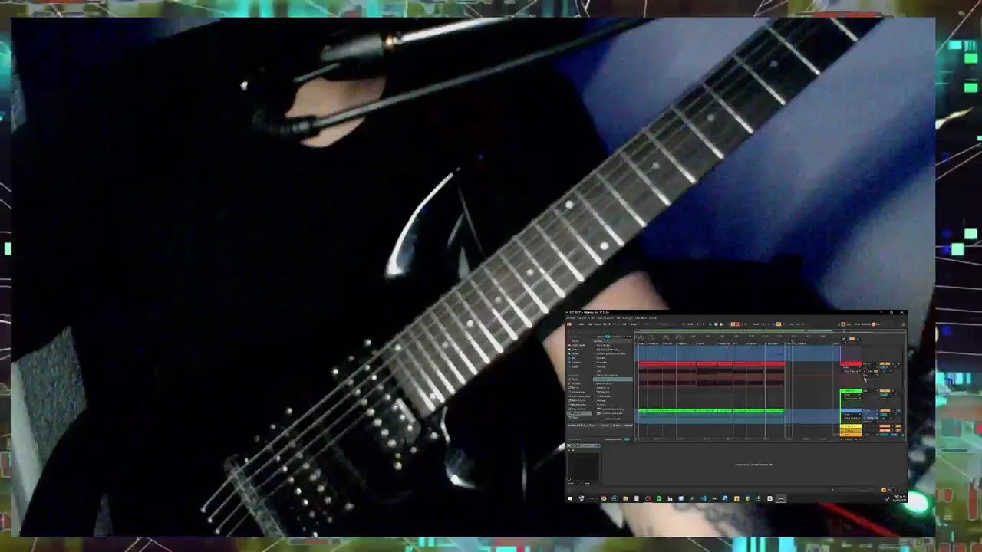Open Google Chrome from the taskbar
The image size is (982, 552).
click(604, 498)
